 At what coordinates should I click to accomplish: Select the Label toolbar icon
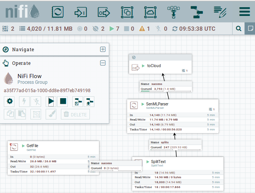coord(220,12)
